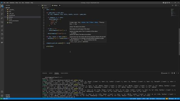Screen dimensions: 180x101
Task: Toggle the secondary side bar layout button
Action: click(x=167, y=3)
